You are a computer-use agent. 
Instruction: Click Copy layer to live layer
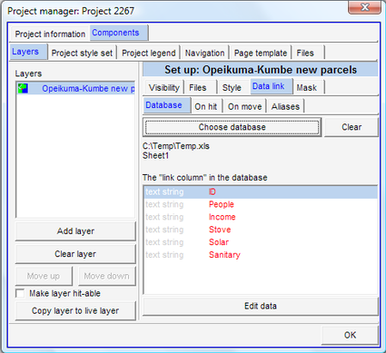point(75,310)
